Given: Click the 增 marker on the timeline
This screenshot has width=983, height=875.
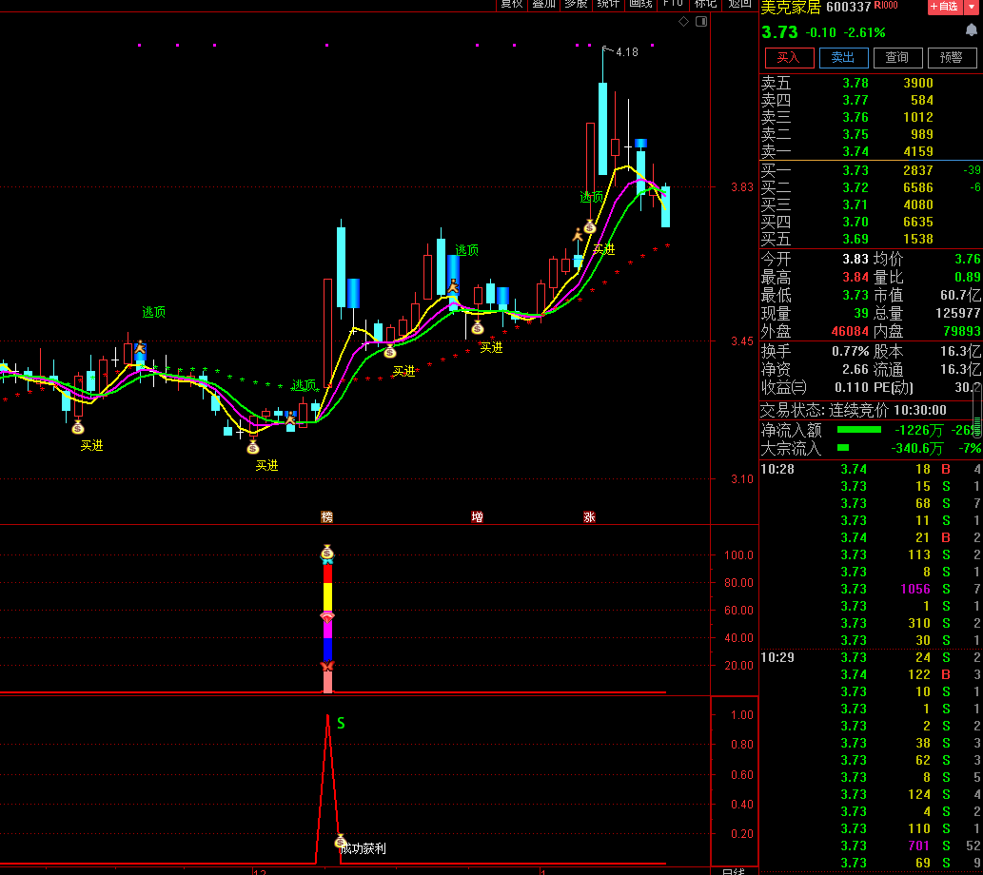Looking at the screenshot, I should coord(477,517).
